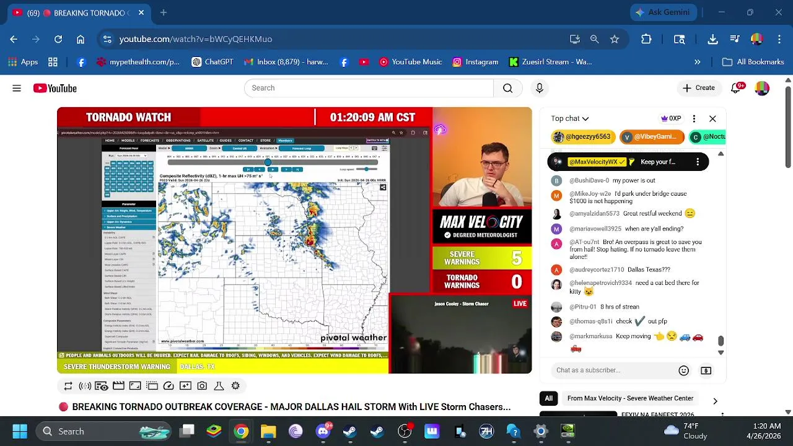Open the extensions puzzle icon
This screenshot has height=446, width=793.
coord(646,39)
